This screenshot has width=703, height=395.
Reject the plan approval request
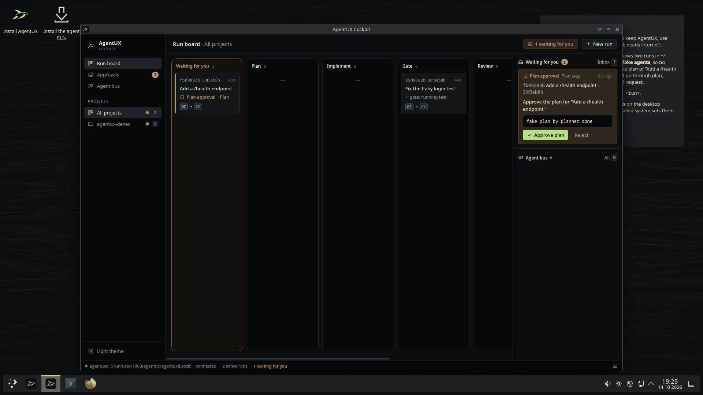[581, 135]
